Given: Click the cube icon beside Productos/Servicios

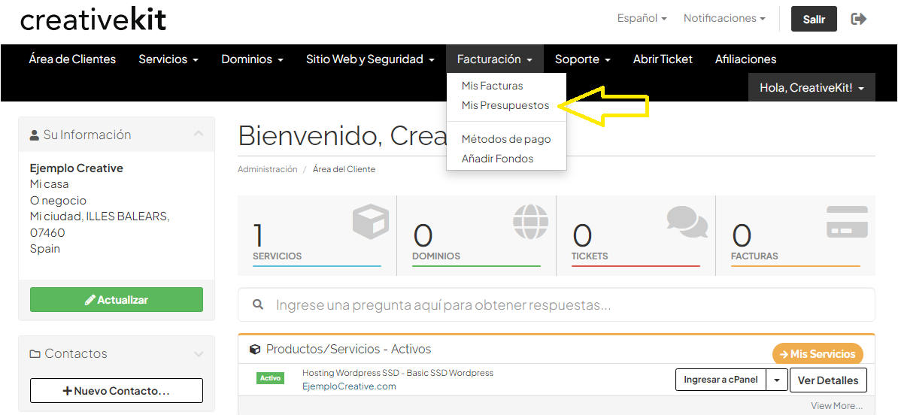Looking at the screenshot, I should click(x=255, y=350).
